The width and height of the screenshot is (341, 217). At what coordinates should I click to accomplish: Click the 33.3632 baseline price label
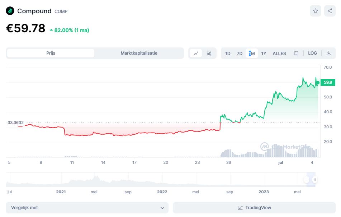coord(15,123)
